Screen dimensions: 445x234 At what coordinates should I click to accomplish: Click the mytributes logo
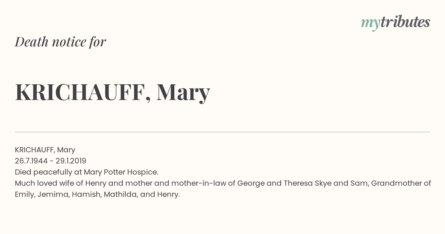point(395,23)
